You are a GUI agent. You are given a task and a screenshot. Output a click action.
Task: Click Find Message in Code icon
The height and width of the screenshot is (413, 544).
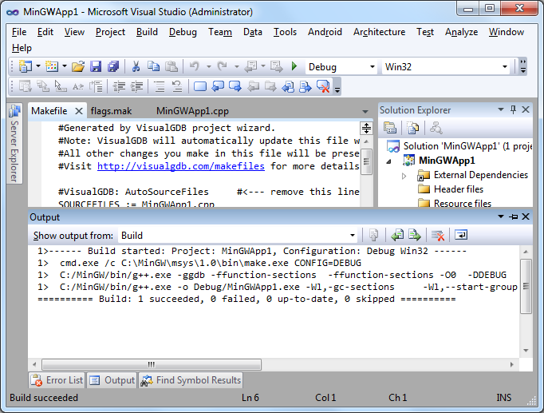(x=373, y=235)
